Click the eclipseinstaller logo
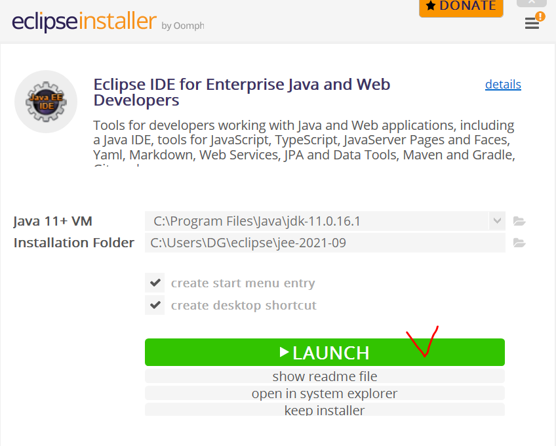This screenshot has width=556, height=446. tap(84, 21)
